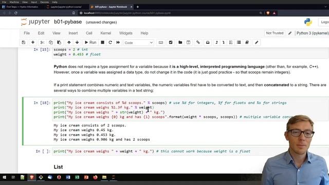This screenshot has height=185, width=329.
Task: Click the pencil icon beside Not Trusted
Action: 290,33
